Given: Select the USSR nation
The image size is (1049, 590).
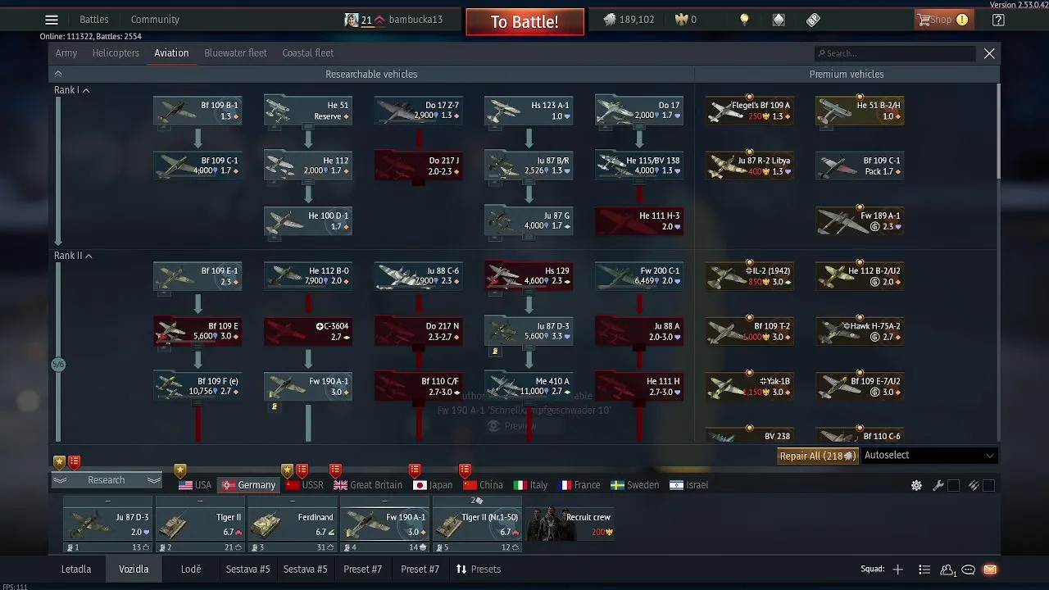Looking at the screenshot, I should click(x=304, y=485).
